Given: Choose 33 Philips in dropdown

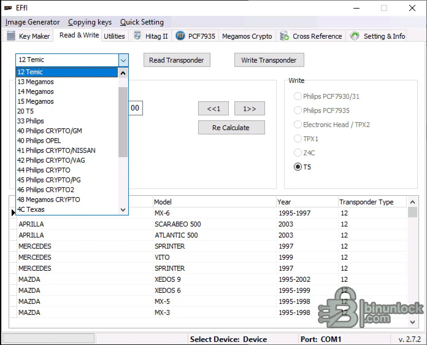Looking at the screenshot, I should [x=67, y=121].
